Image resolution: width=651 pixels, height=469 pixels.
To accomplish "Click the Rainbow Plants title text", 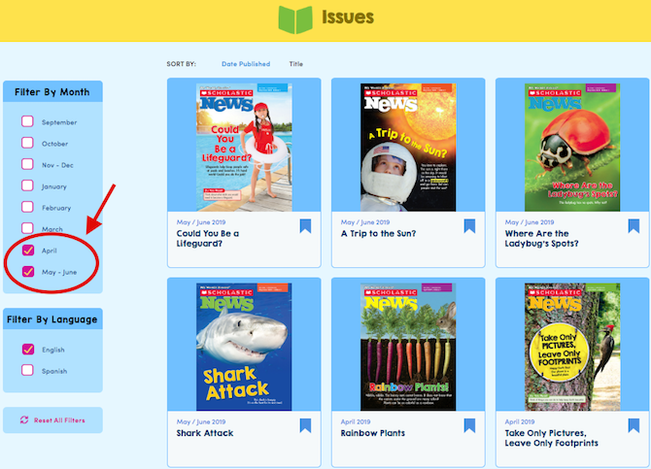I will (373, 433).
